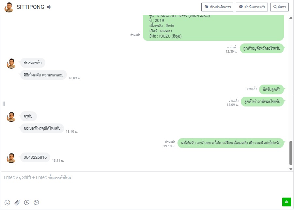Start a call with the phone bubble icon

36,202
